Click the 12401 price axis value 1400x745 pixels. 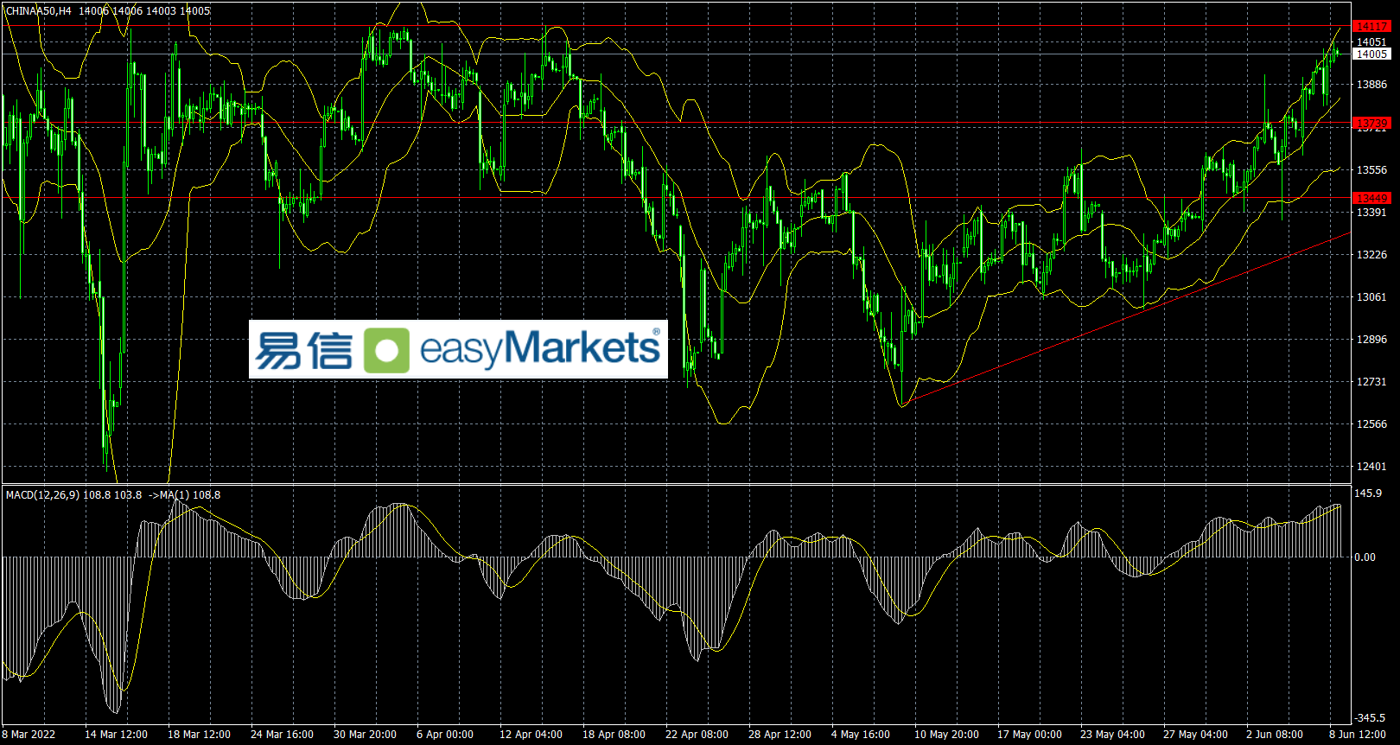coord(1371,467)
